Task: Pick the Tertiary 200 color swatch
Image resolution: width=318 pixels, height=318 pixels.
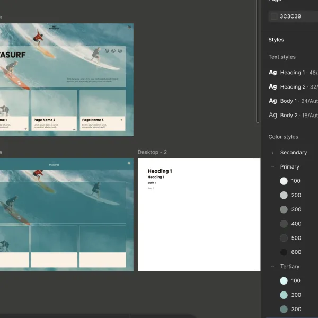Action: click(284, 295)
